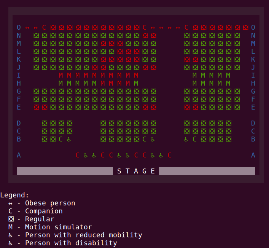Choose the last red seat in row N's left block
The image size is (269, 248).
tap(154, 35)
